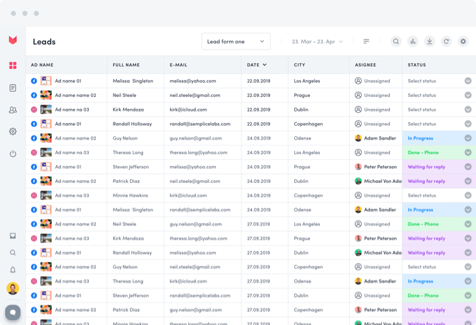Click the sidebar search magnifier icon

[x=13, y=252]
